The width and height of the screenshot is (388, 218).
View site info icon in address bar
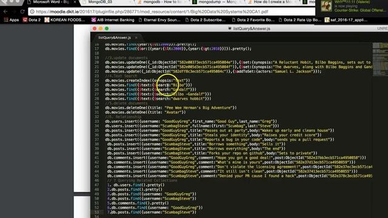[32, 12]
